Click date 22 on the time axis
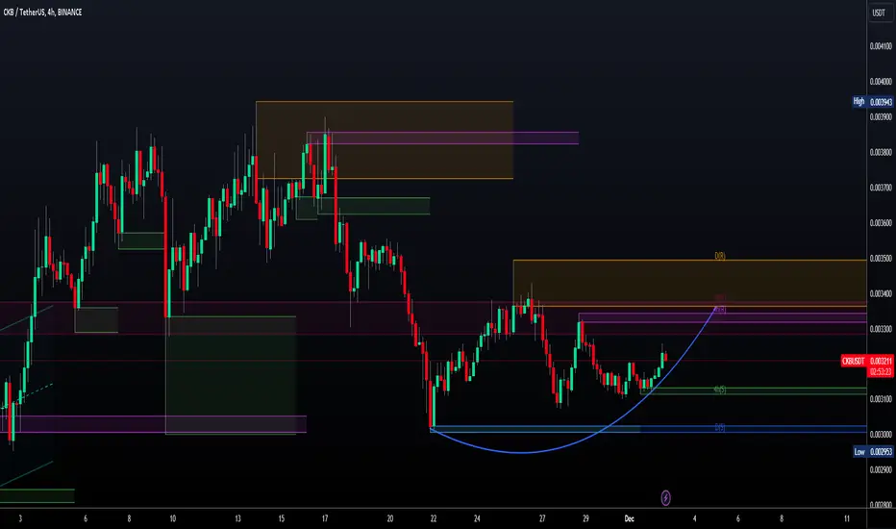Viewport: 896px width, 529px height. [434, 518]
